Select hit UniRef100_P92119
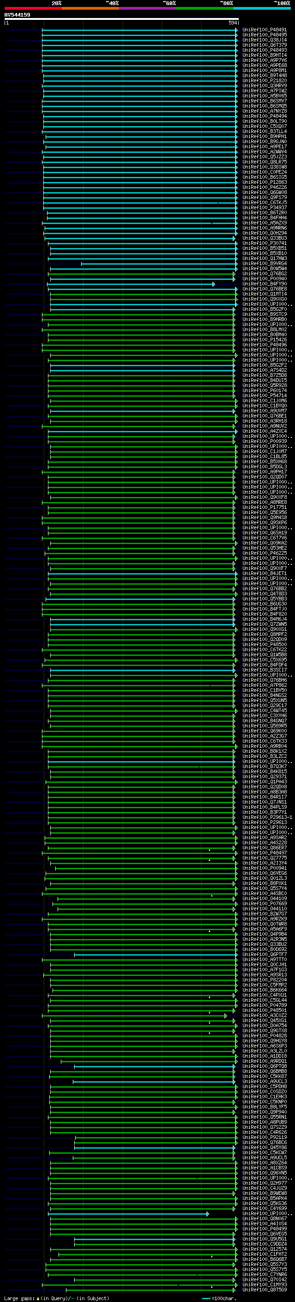This screenshot has height=1302, width=295. pos(264,1138)
